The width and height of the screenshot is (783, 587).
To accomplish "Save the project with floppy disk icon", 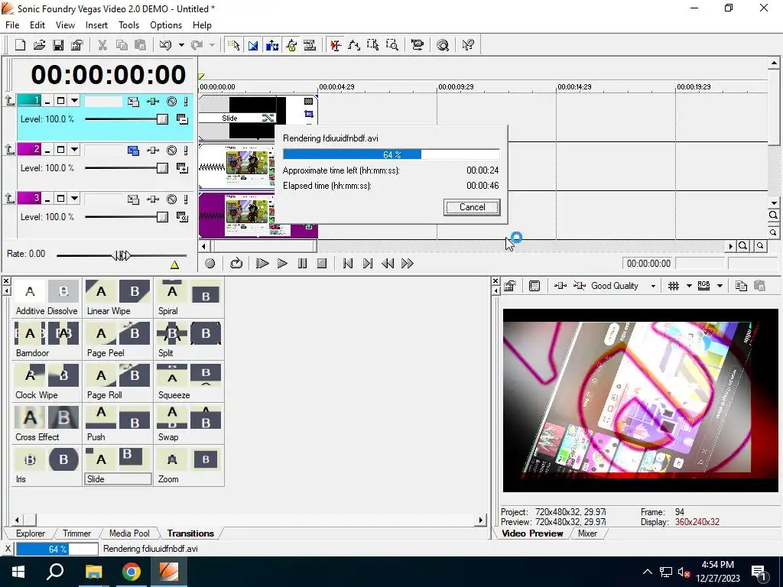I will [58, 45].
